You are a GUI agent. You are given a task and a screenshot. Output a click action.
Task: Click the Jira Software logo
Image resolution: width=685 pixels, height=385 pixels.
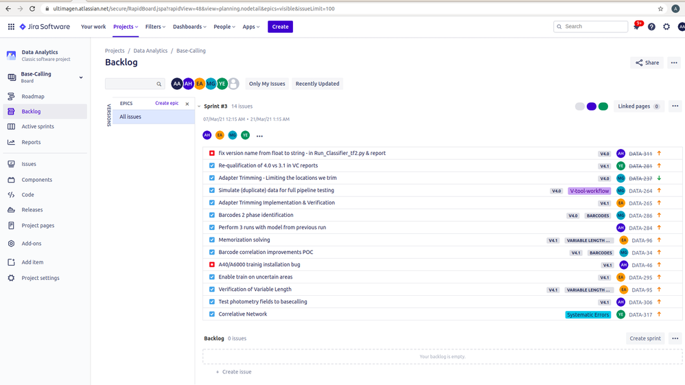click(x=45, y=27)
